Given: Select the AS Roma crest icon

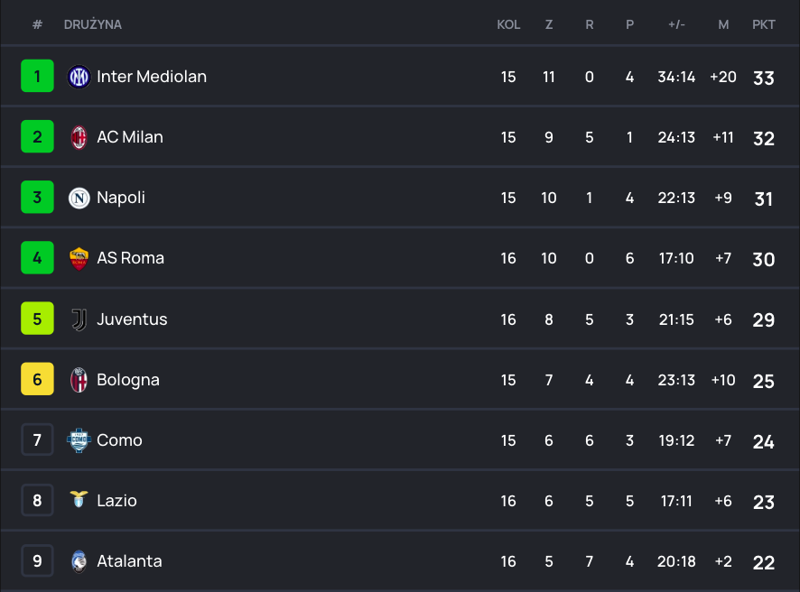Looking at the screenshot, I should (x=79, y=258).
